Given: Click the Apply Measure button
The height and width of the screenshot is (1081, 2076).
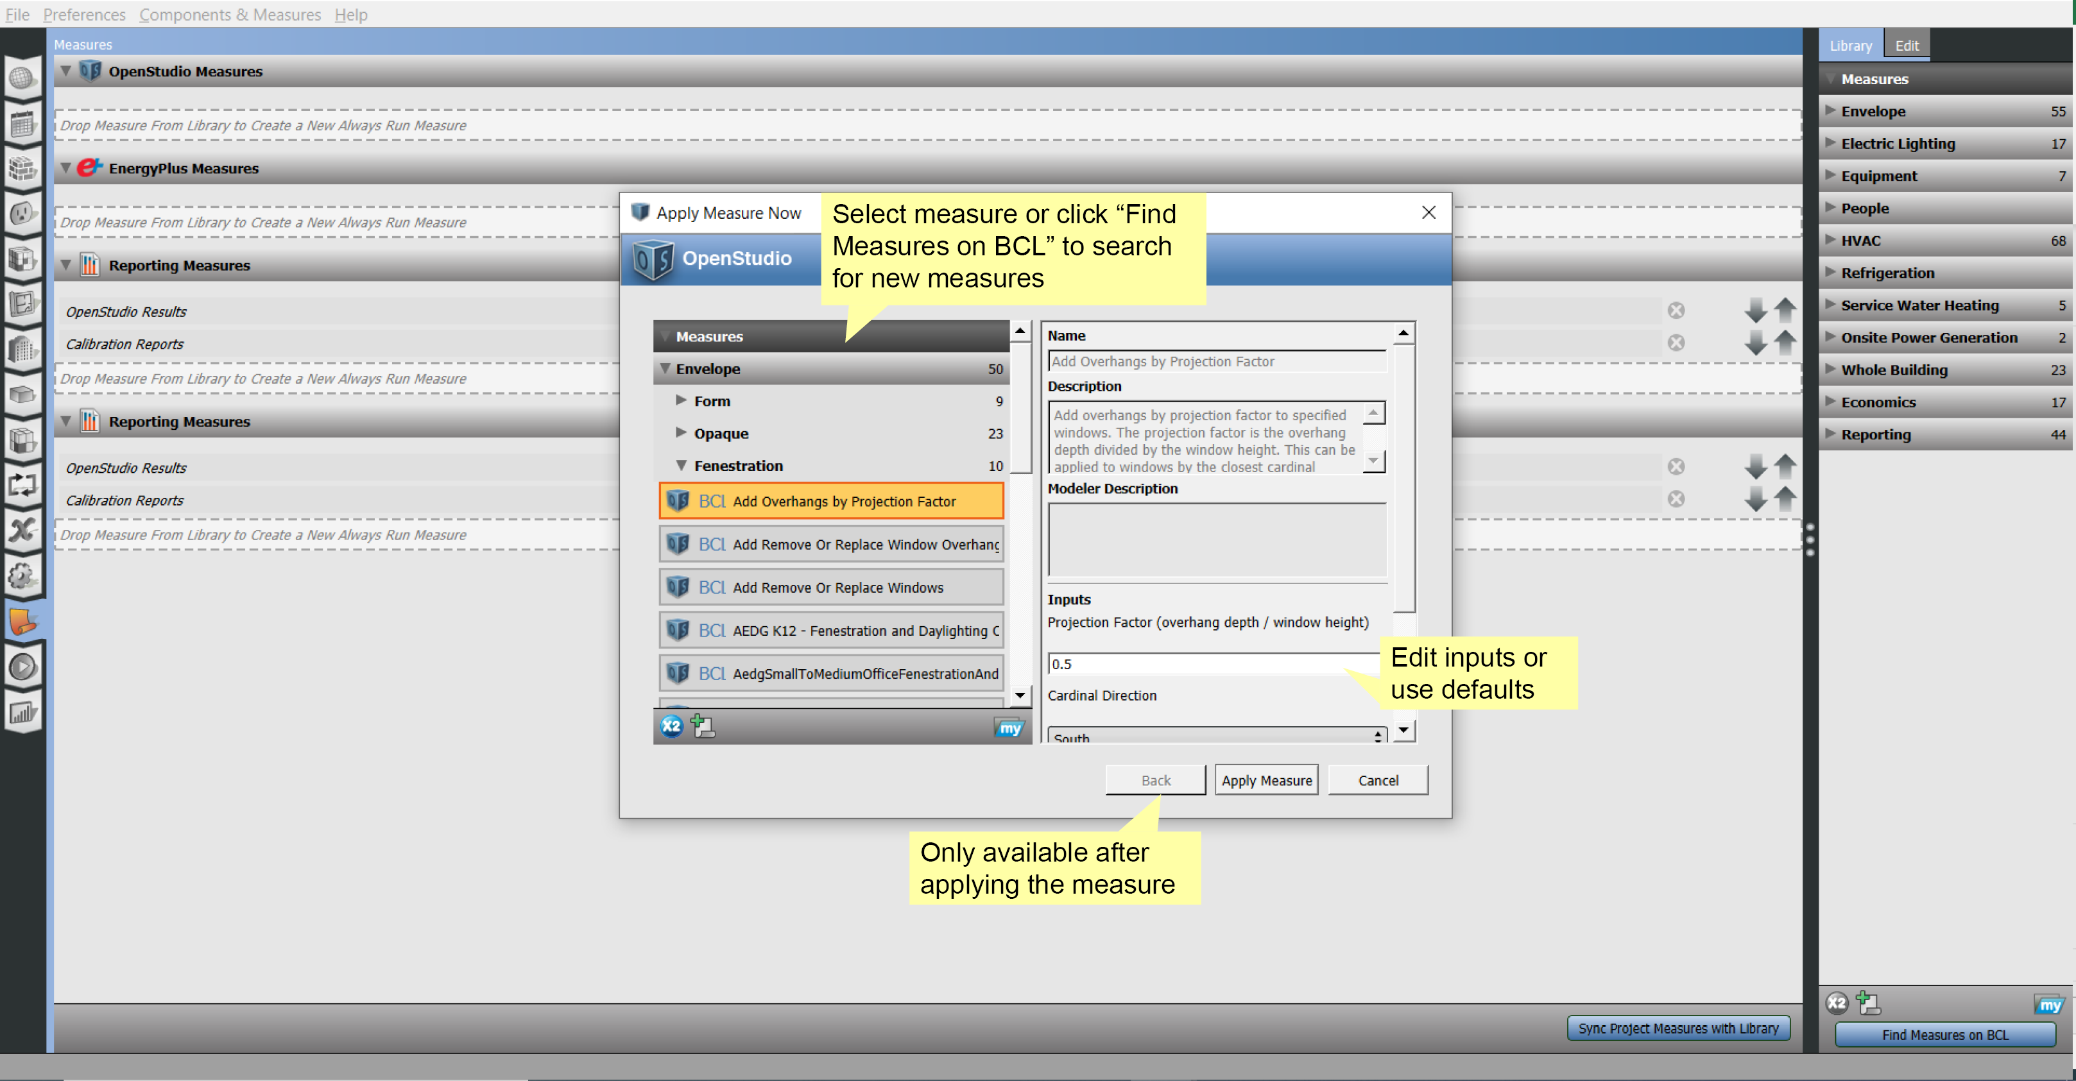Looking at the screenshot, I should (1265, 779).
